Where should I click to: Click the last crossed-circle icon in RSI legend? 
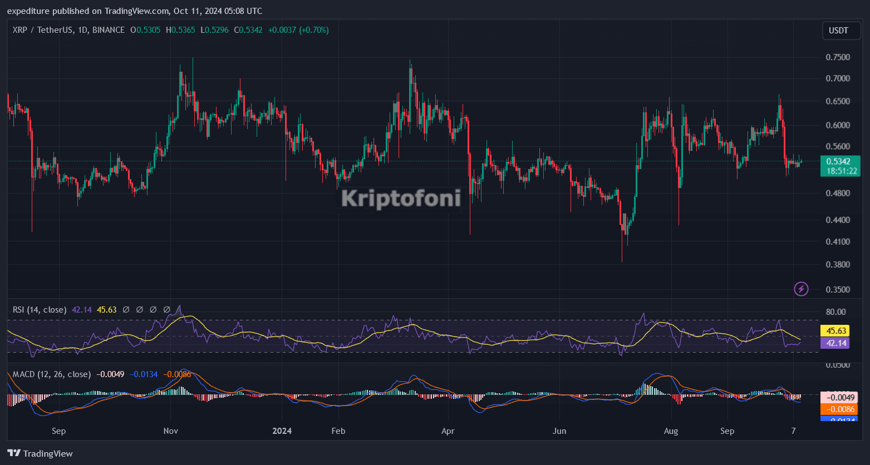click(166, 309)
